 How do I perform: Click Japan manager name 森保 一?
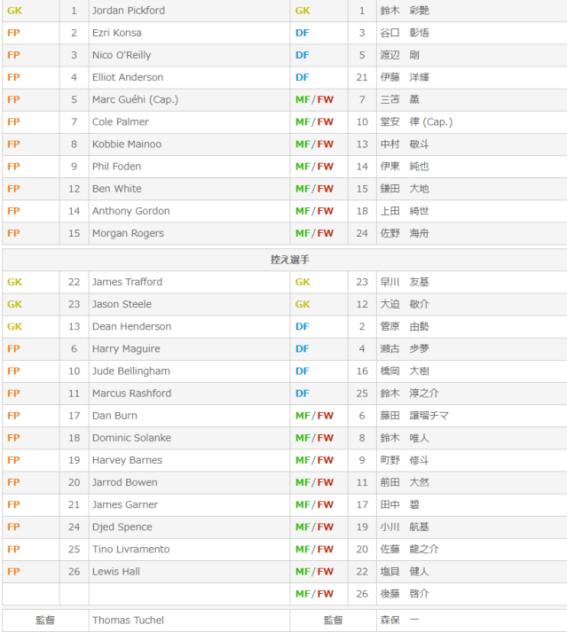pos(399,620)
